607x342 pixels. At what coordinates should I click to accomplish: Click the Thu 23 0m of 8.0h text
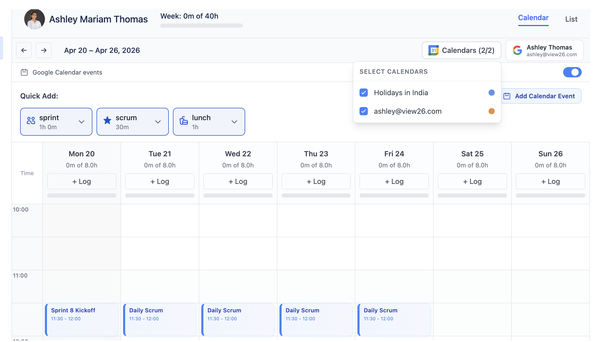click(316, 165)
